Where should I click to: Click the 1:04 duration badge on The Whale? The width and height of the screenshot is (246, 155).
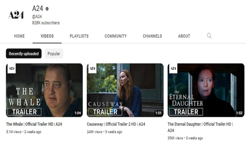(x=78, y=113)
